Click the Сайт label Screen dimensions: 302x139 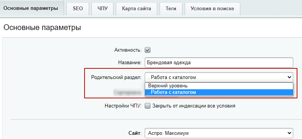(135, 133)
